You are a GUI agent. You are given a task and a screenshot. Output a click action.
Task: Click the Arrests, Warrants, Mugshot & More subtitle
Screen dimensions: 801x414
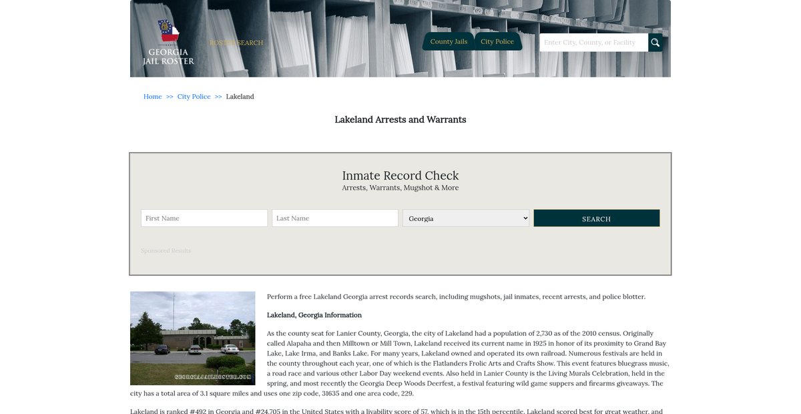400,188
